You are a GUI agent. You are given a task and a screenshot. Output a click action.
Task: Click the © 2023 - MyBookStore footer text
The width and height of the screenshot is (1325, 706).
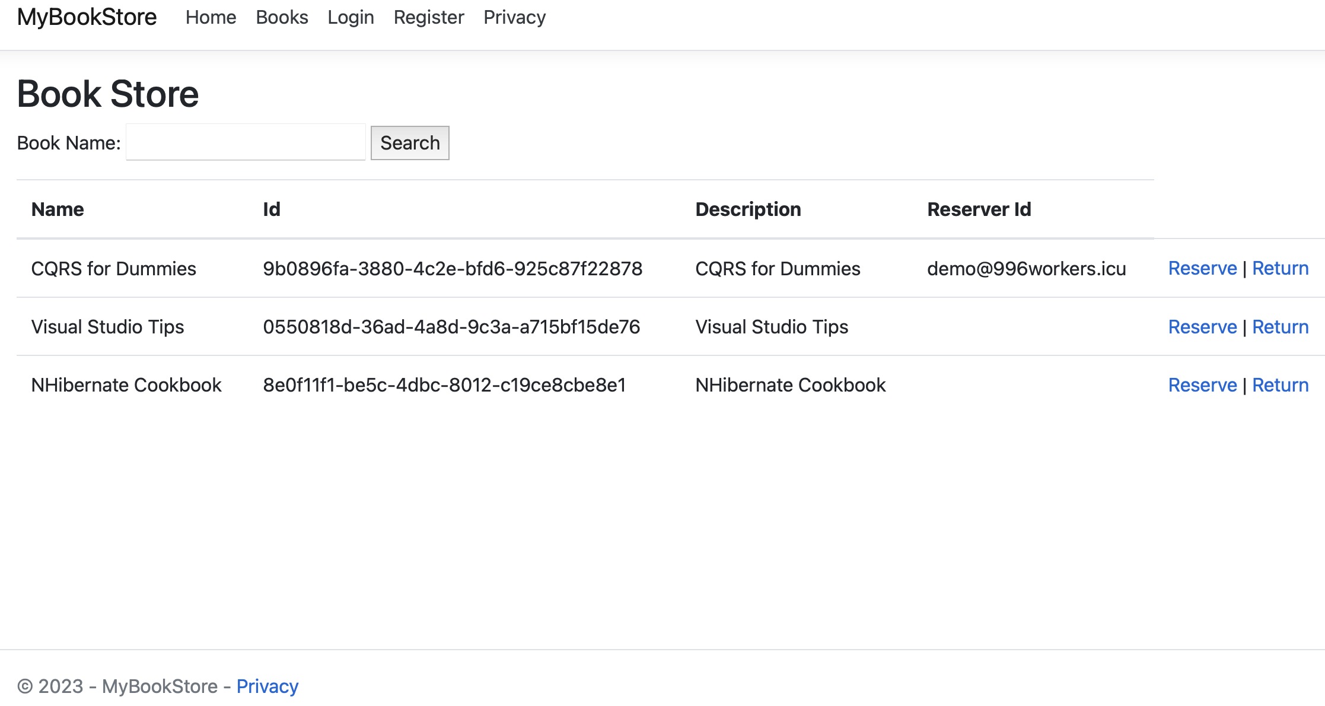117,686
